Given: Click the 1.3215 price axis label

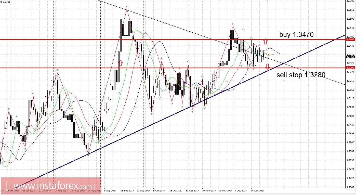Looking at the screenshot, I should pyautogui.click(x=351, y=81).
